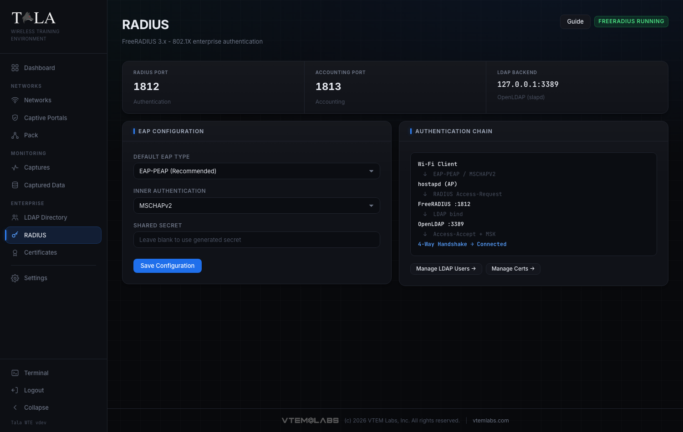This screenshot has height=432, width=683.
Task: Open the Guide button
Action: pos(575,21)
